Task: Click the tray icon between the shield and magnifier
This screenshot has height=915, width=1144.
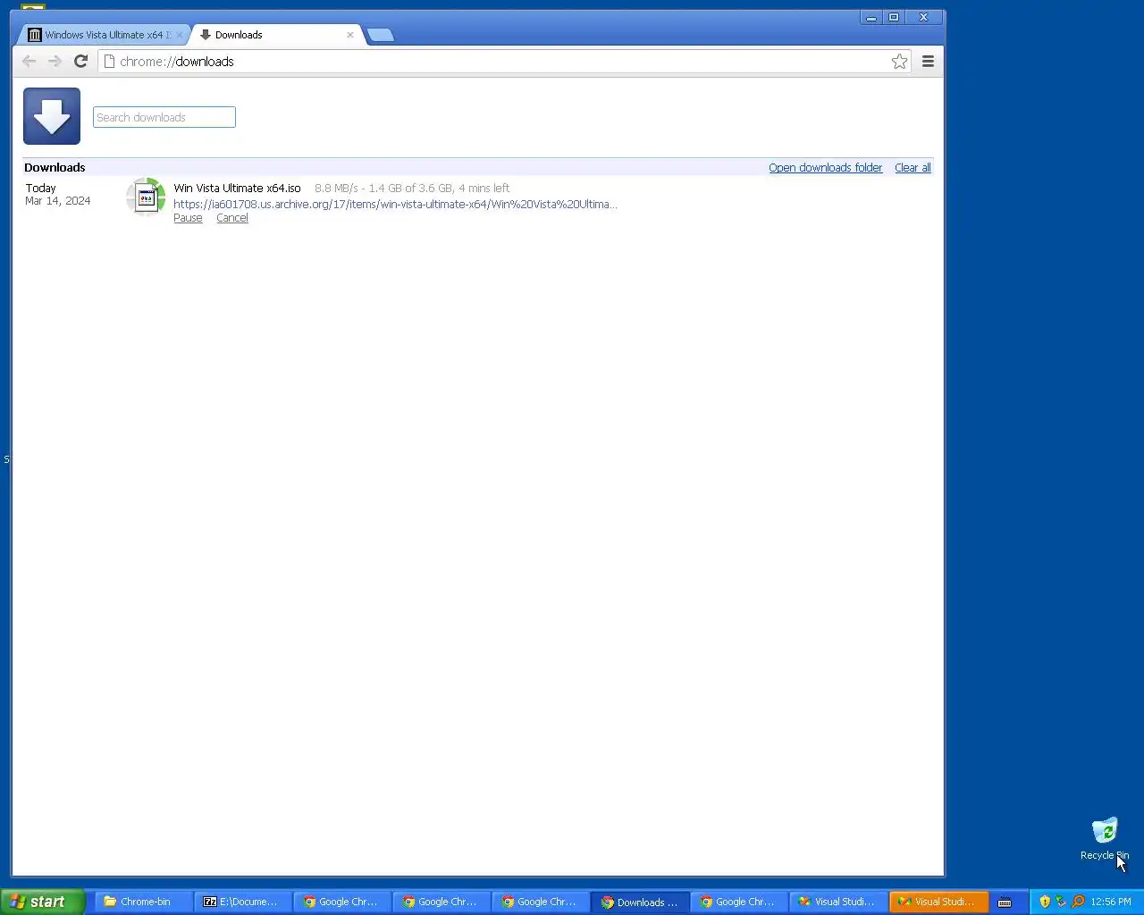Action: click(1061, 902)
